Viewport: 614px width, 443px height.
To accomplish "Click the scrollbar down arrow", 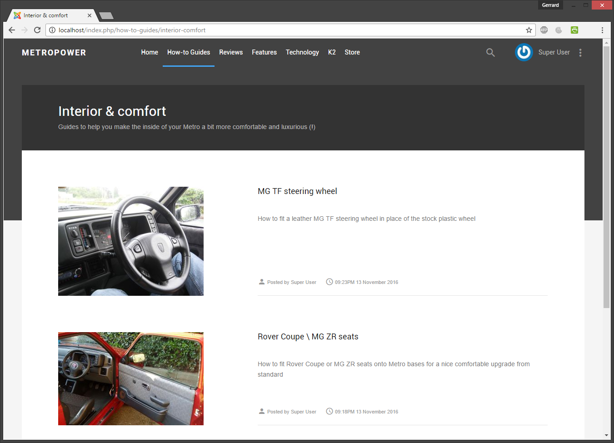I will (606, 435).
